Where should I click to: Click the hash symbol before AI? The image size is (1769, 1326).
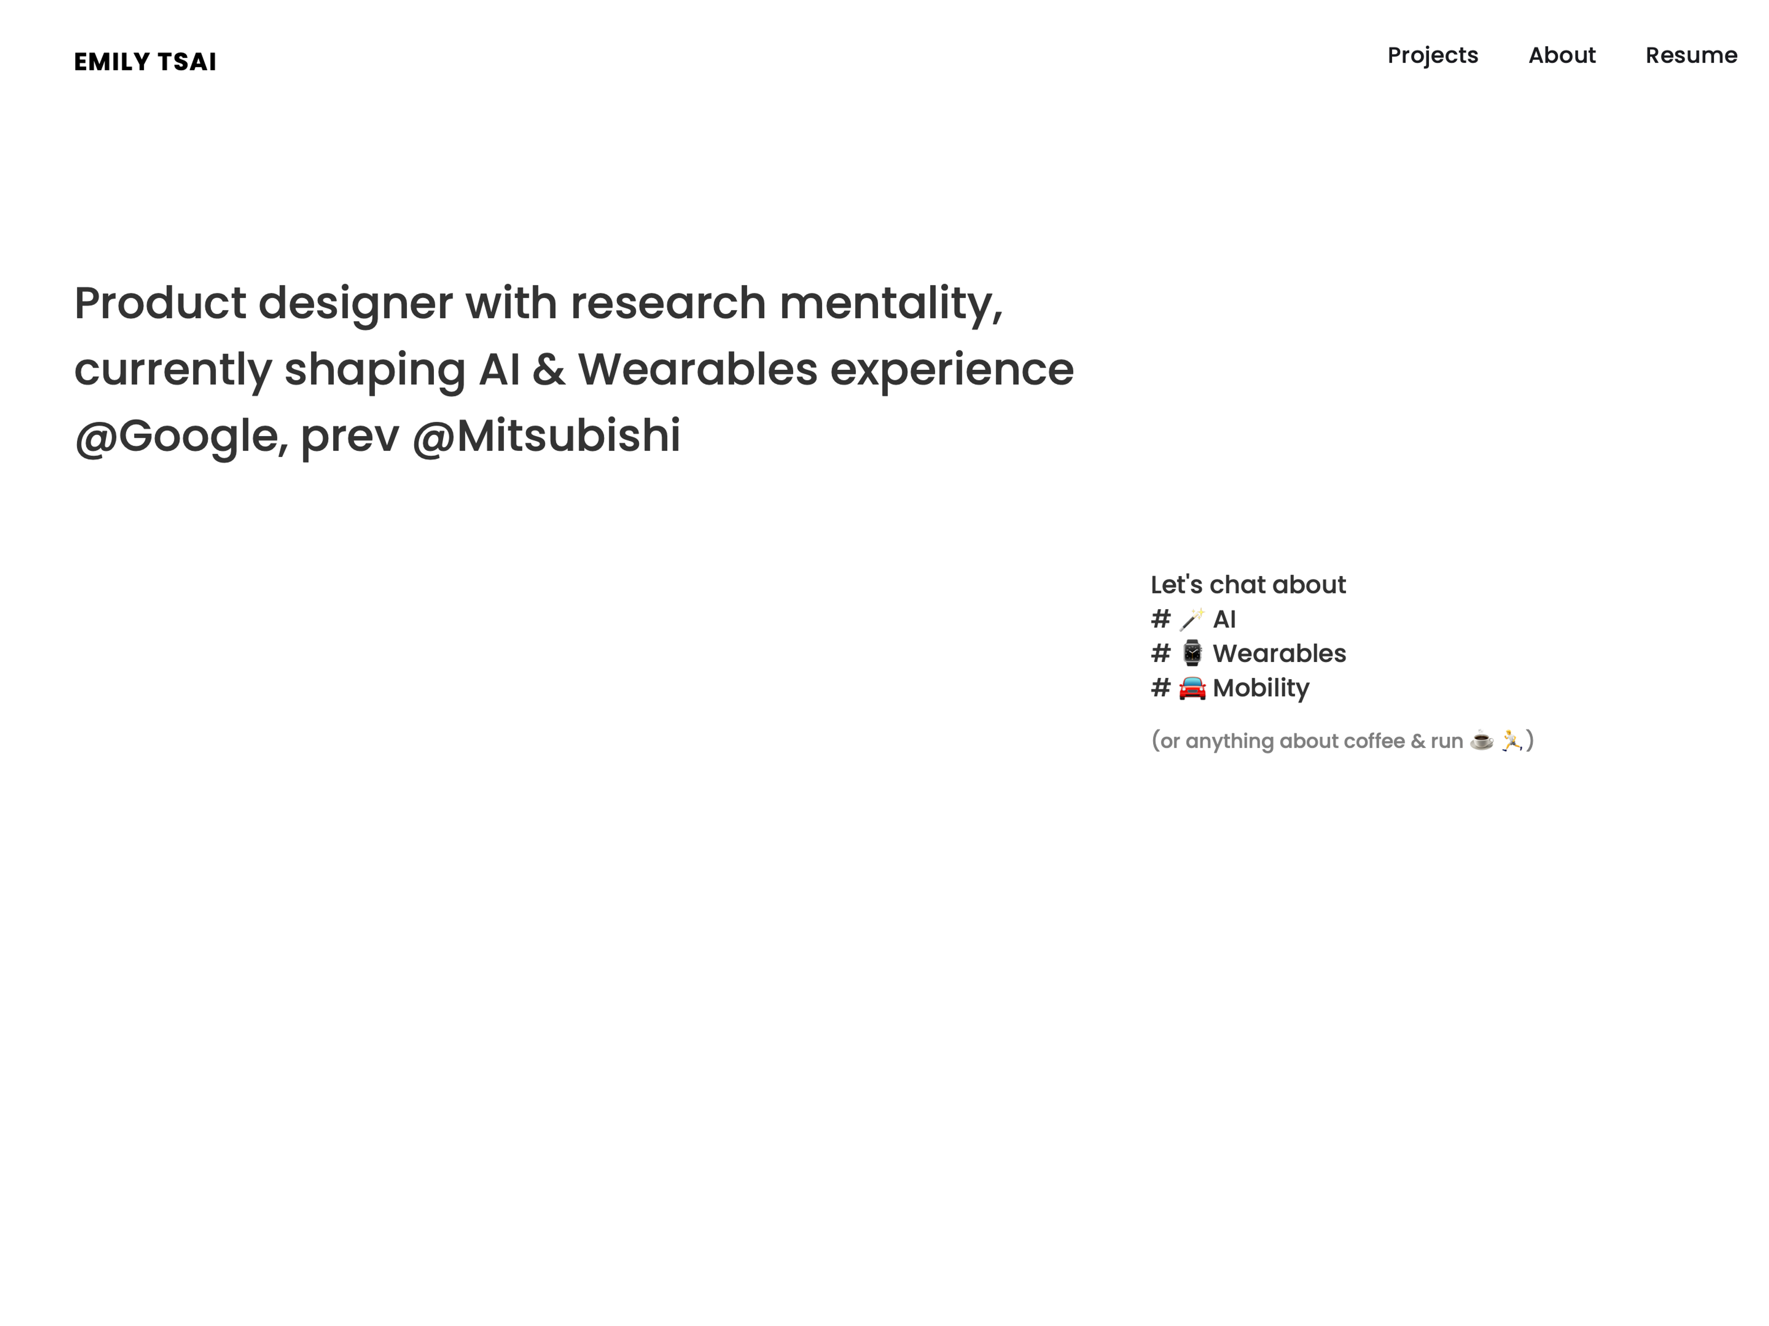point(1160,619)
